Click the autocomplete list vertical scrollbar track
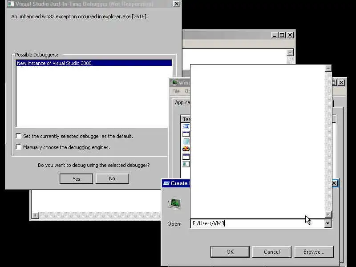Screen dimensions: 356x267 [x=328, y=141]
